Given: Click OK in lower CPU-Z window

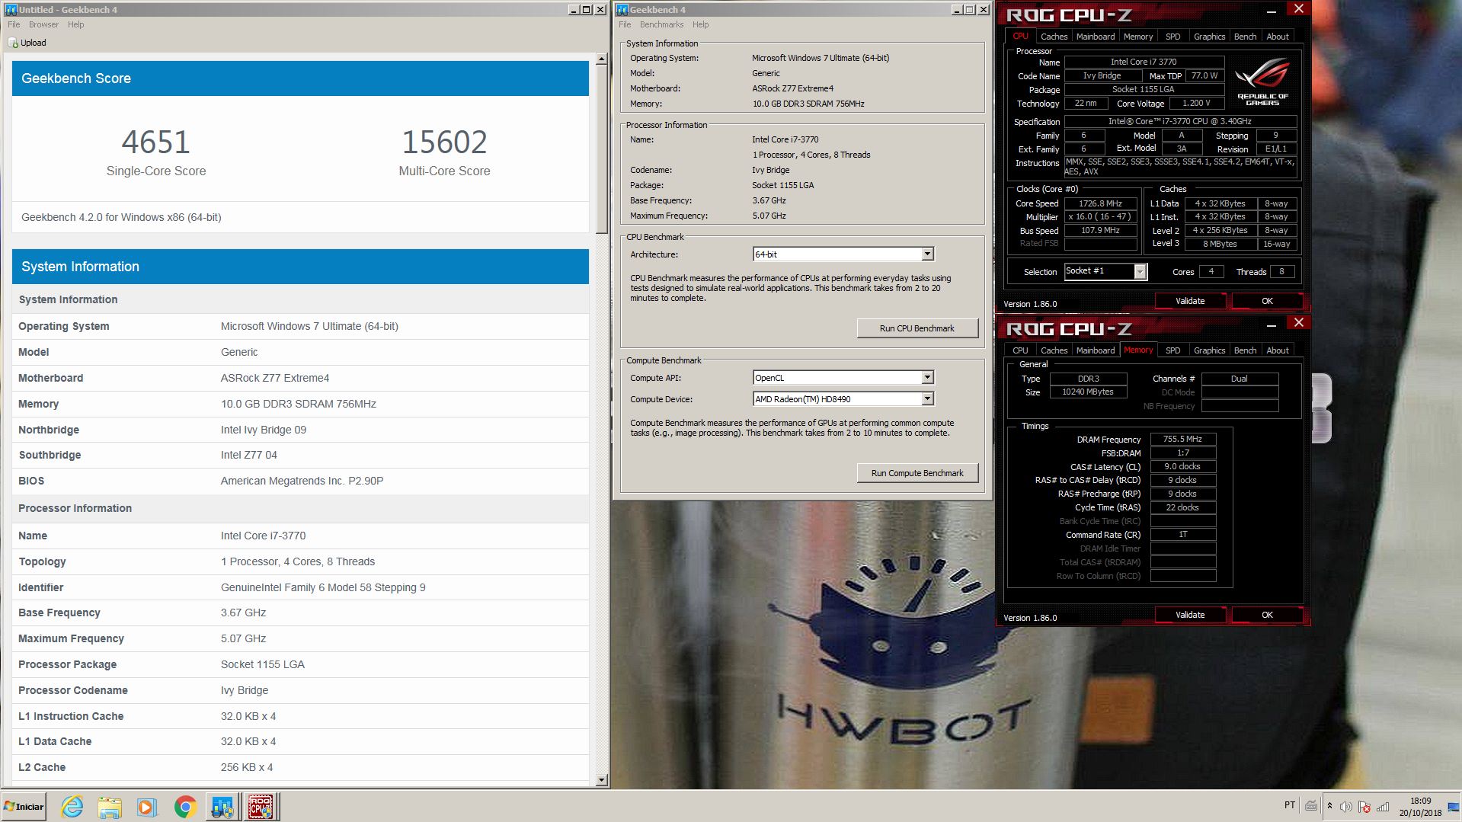Looking at the screenshot, I should [x=1267, y=615].
